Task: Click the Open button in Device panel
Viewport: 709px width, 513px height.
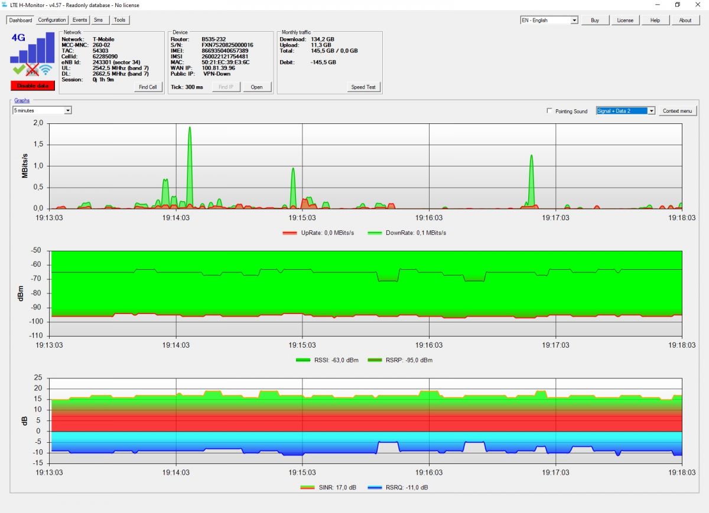Action: [257, 87]
